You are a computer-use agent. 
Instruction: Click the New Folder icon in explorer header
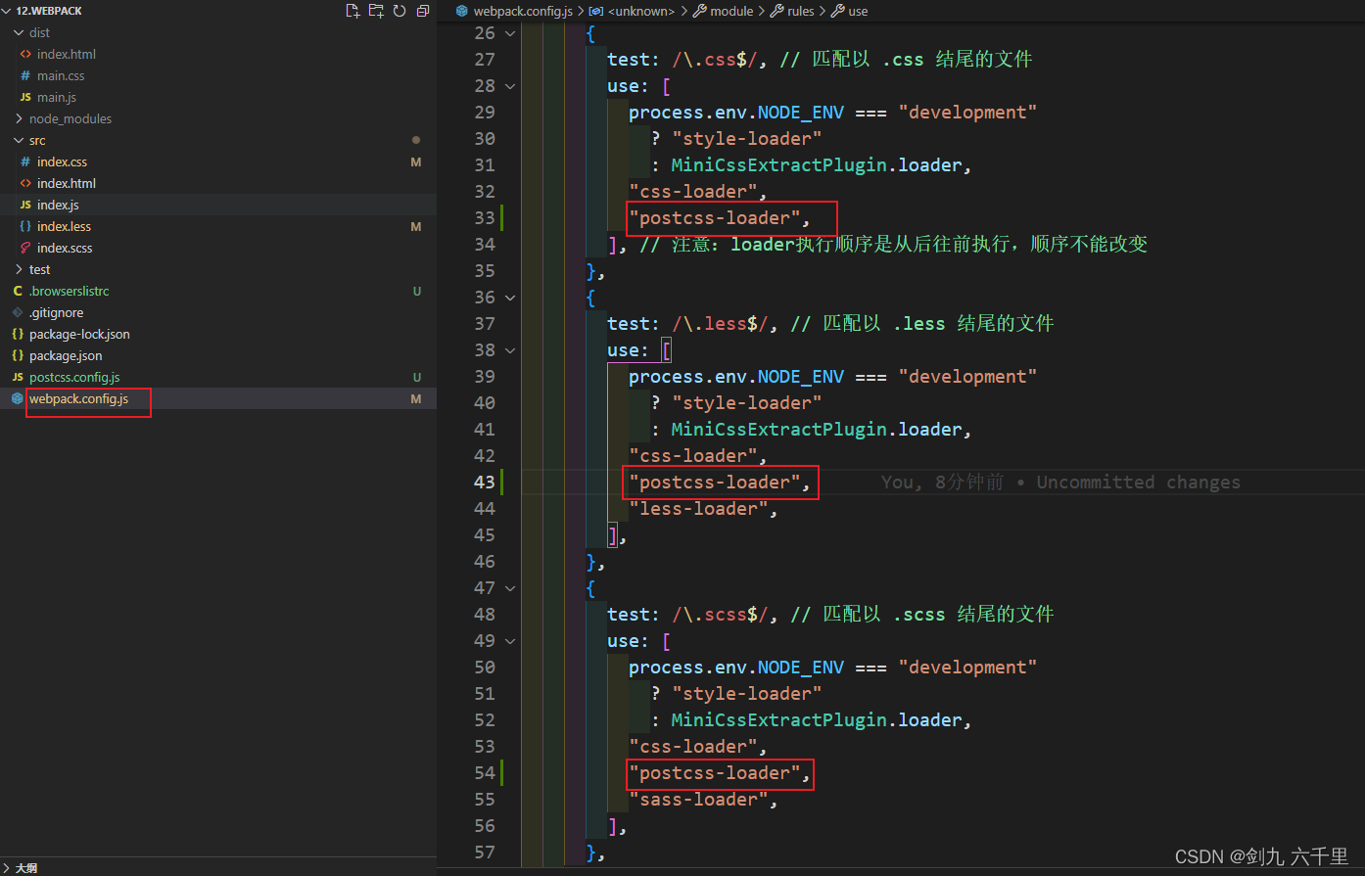pos(376,11)
